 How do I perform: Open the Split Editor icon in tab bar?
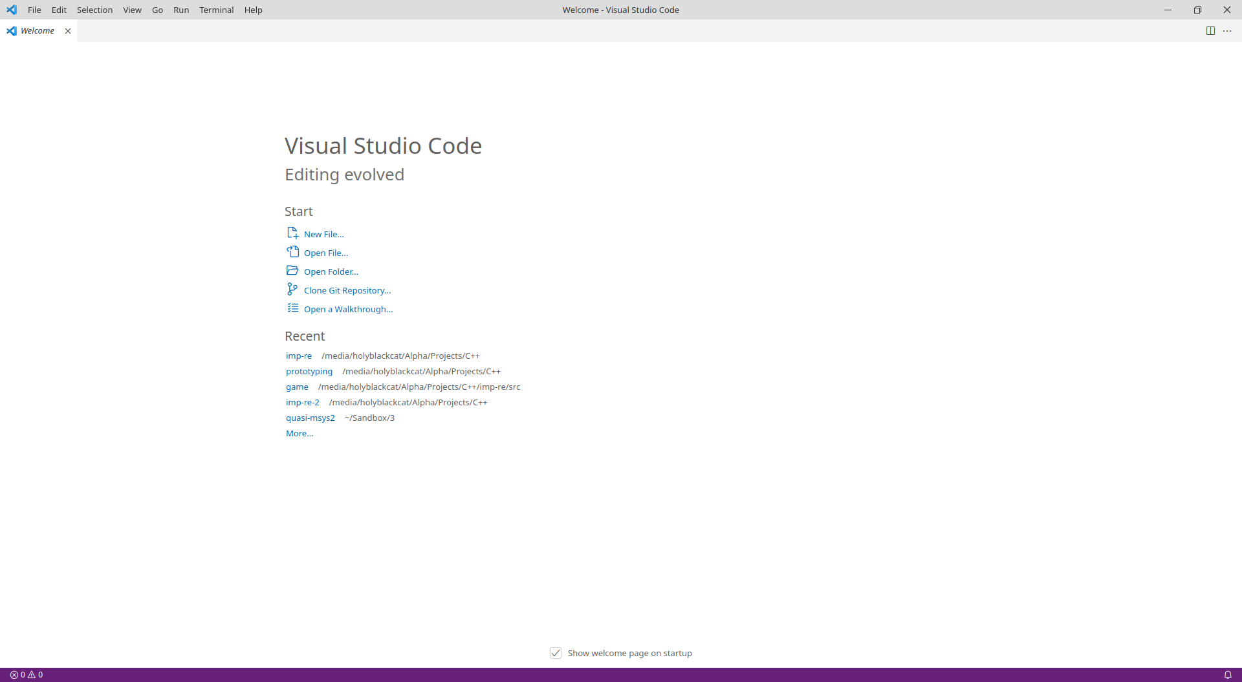1211,30
